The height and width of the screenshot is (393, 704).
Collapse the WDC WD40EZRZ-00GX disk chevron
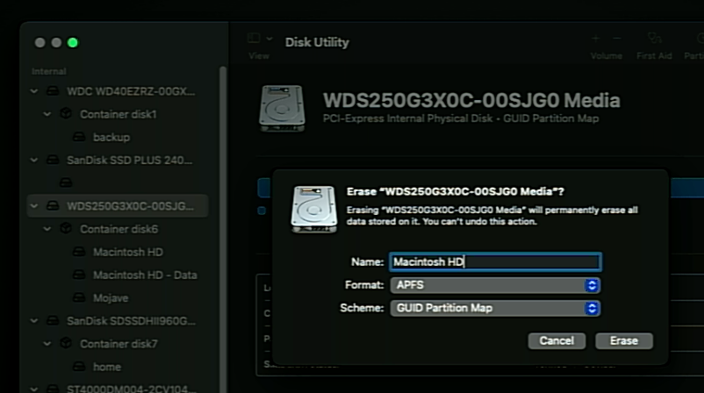pos(34,91)
